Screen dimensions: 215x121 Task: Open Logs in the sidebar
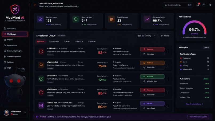(x=15, y=68)
